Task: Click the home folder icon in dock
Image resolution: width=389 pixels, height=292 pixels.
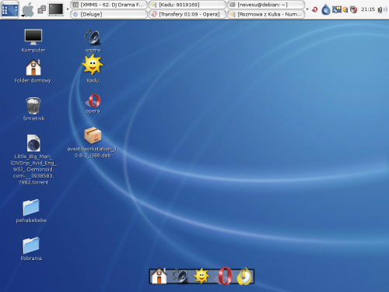Action: (159, 276)
